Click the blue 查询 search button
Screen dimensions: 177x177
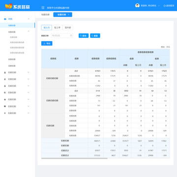click(x=84, y=35)
